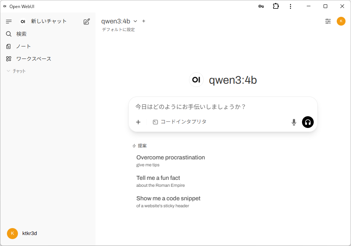This screenshot has height=246, width=351.
Task: Start voice call with the headphones button
Action: click(308, 122)
